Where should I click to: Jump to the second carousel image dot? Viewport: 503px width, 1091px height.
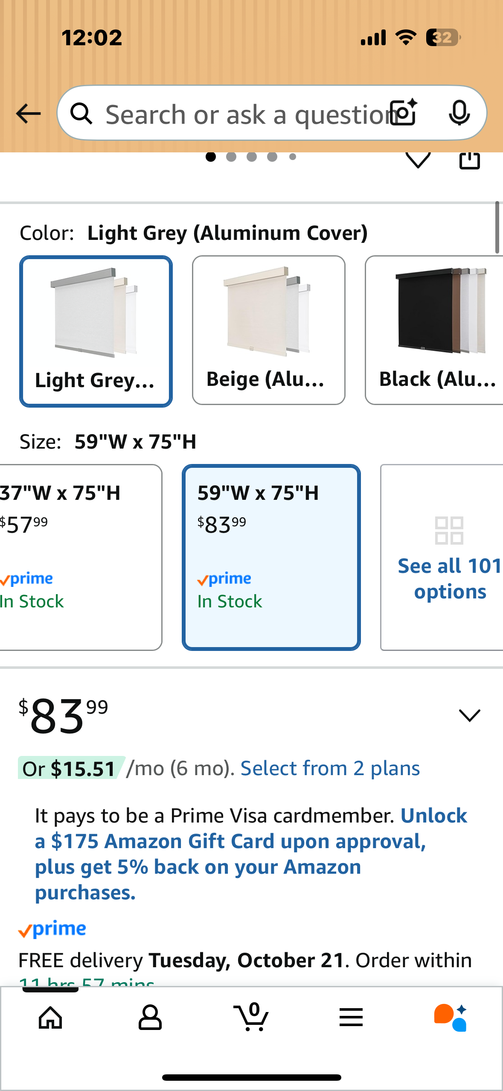232,157
